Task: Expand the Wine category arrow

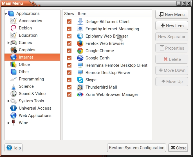Action: coord(8,123)
